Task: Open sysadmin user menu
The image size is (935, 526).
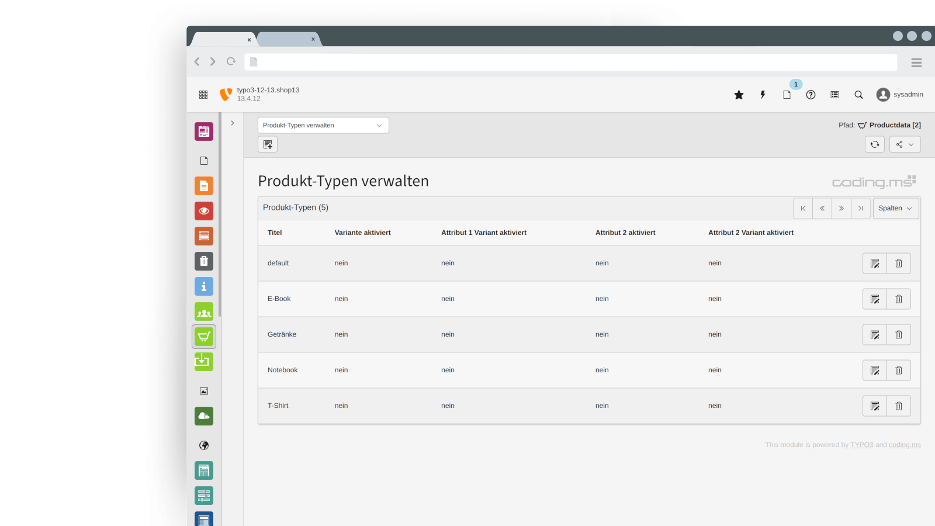Action: (900, 95)
